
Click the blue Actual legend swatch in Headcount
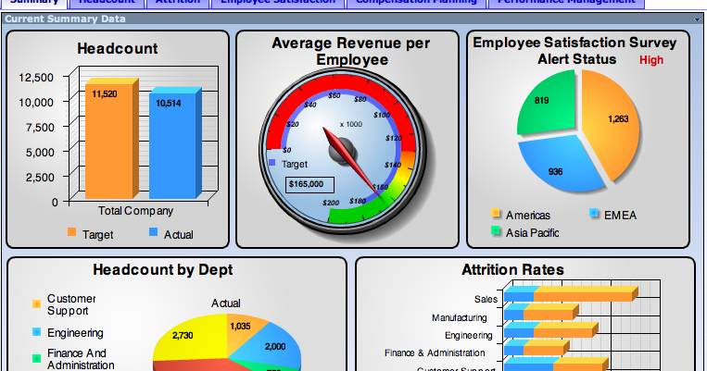(153, 232)
